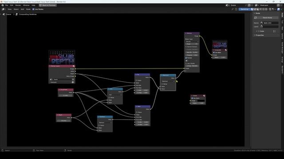
Task: Click the node Name field in sidebar
Action: click(x=269, y=23)
